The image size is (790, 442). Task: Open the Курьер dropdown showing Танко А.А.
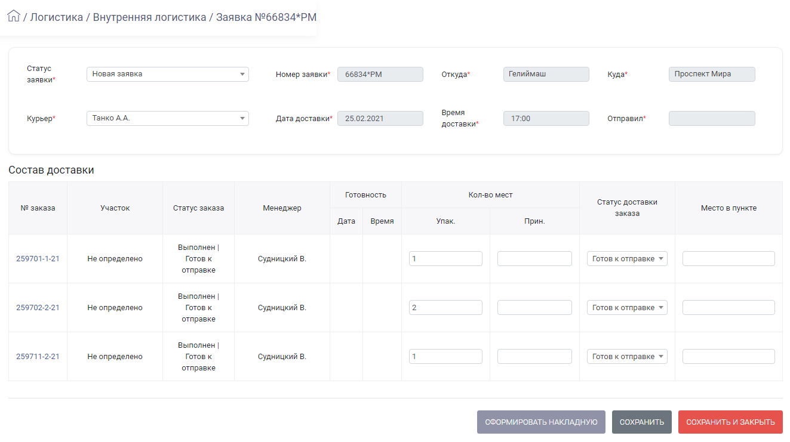click(x=168, y=118)
